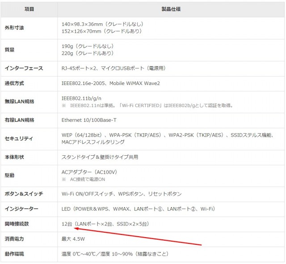Viewport: 286px width, 264px height.
Task: Click the 質量 row label
Action: pos(10,50)
